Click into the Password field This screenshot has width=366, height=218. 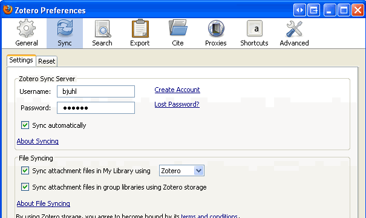tap(96, 108)
